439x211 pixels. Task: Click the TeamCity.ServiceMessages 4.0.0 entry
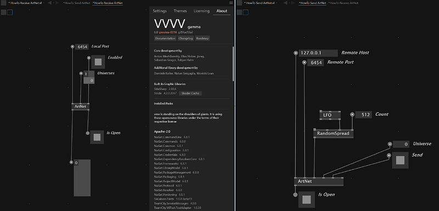175,203
